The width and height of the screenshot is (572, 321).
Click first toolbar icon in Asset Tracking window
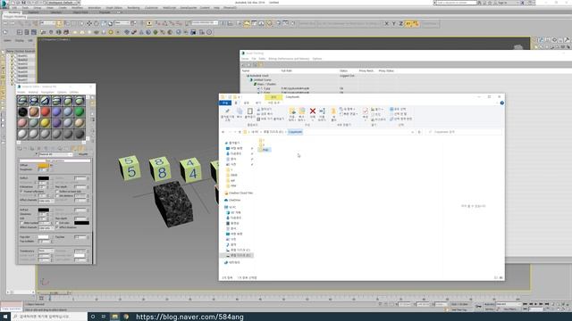click(243, 65)
